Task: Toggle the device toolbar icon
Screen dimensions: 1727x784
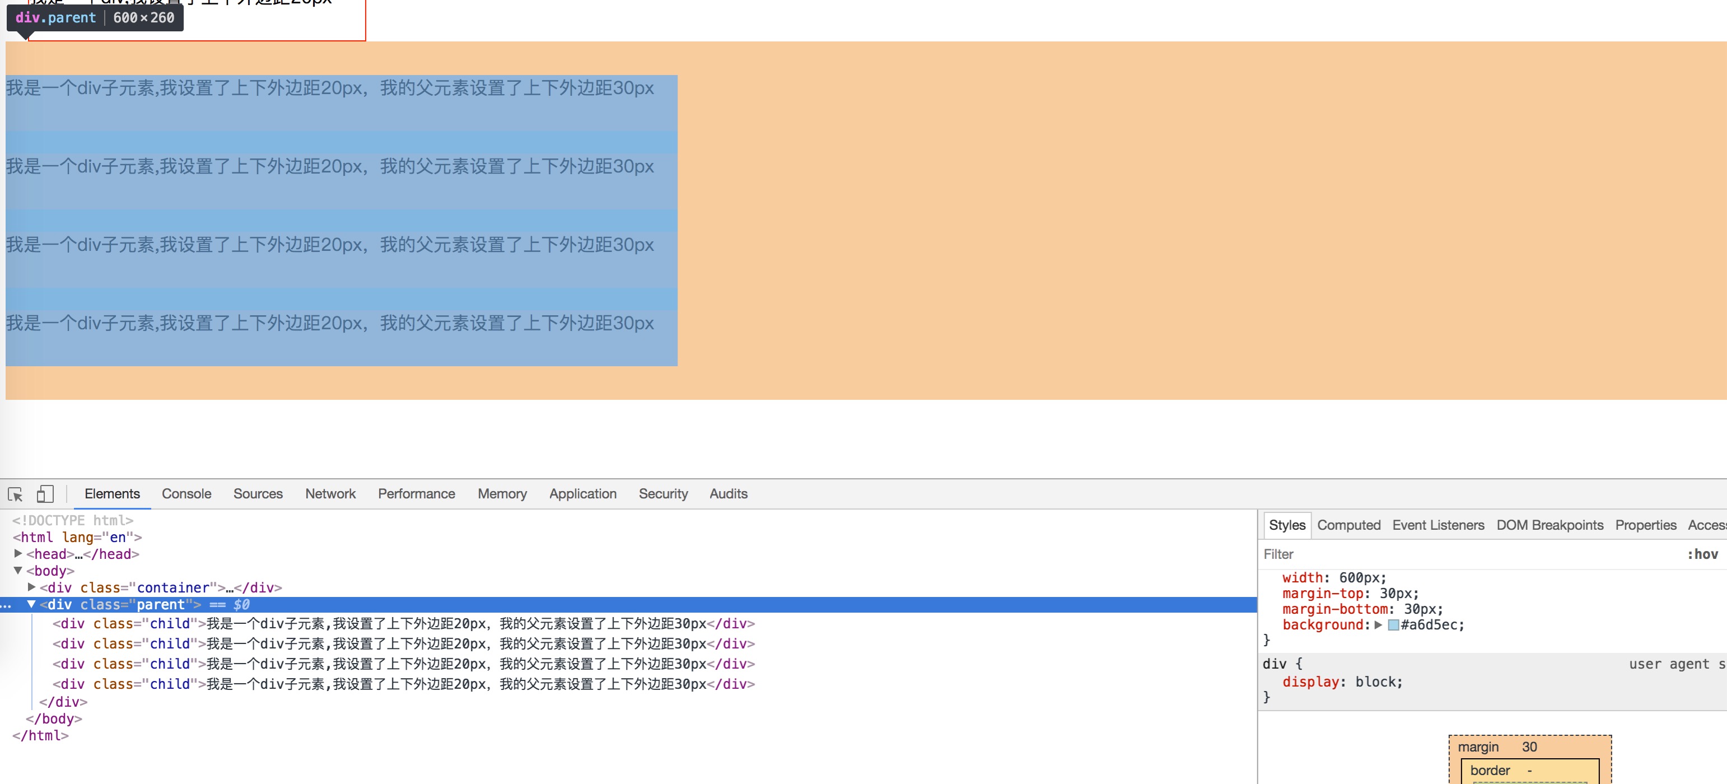Action: [x=45, y=494]
